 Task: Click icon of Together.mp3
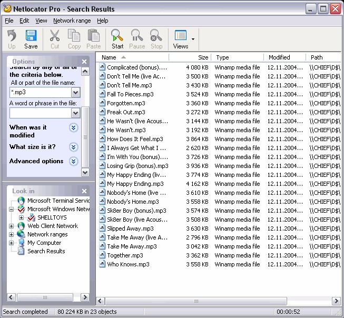102,255
